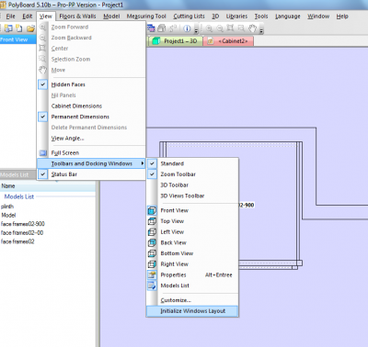
Task: Open the Edit menu
Action: [x=28, y=17]
